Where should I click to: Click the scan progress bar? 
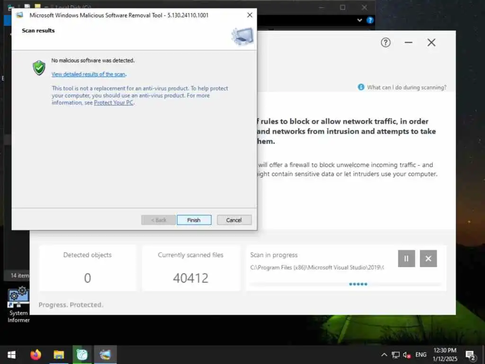coord(345,284)
